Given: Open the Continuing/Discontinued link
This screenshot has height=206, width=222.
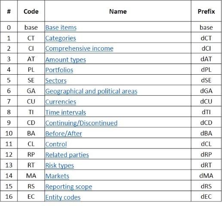Looking at the screenshot, I should click(81, 123).
